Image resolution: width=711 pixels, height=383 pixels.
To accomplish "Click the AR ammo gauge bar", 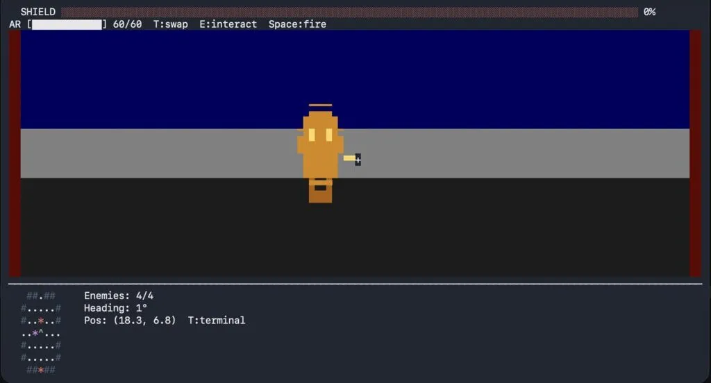I will click(67, 24).
